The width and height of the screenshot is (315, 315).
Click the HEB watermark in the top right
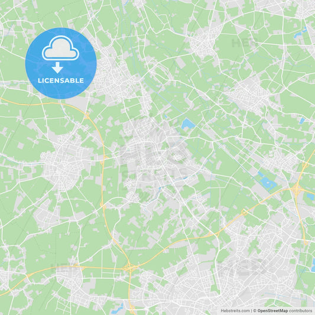click(244, 43)
